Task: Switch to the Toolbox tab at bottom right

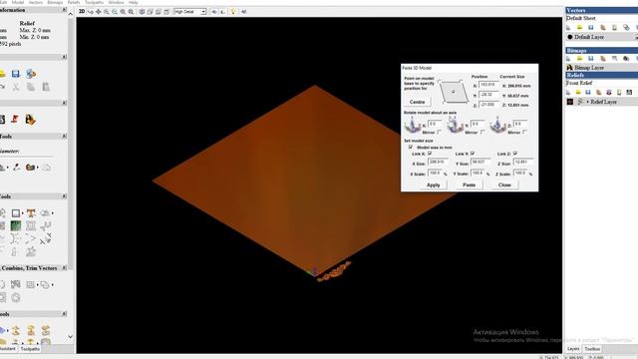Action: click(592, 349)
